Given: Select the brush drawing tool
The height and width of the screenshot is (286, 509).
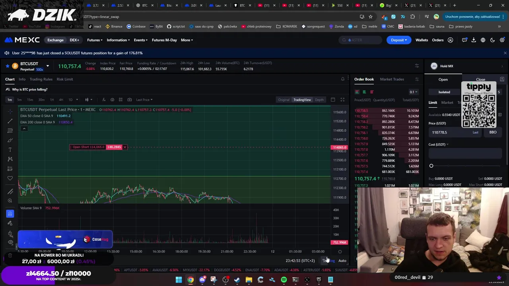Looking at the screenshot, I should [x=10, y=140].
